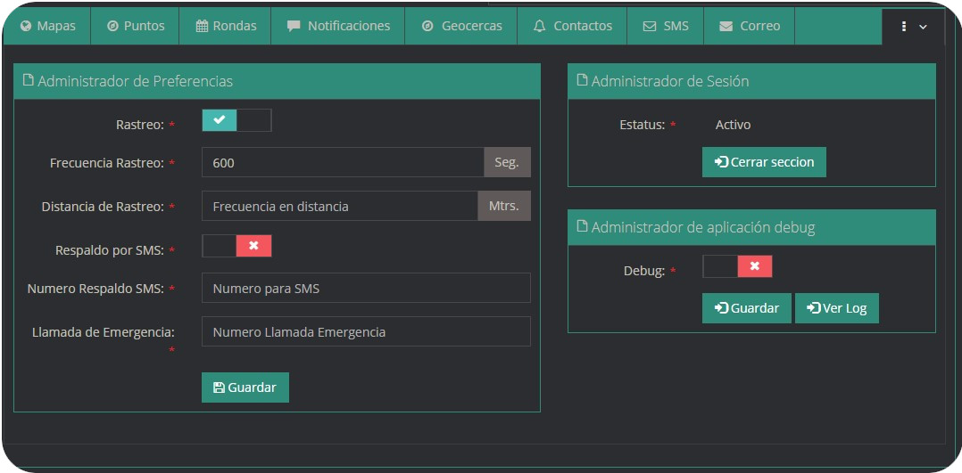
Task: Open the debug log with Ver Log
Action: pyautogui.click(x=836, y=308)
